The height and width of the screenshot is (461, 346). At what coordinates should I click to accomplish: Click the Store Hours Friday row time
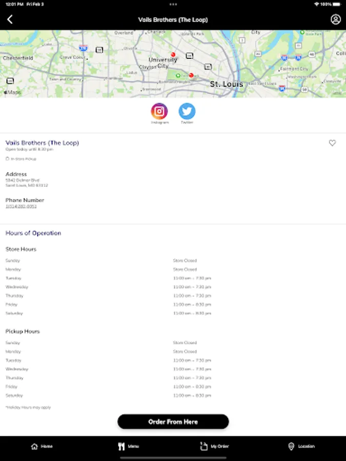tap(192, 305)
